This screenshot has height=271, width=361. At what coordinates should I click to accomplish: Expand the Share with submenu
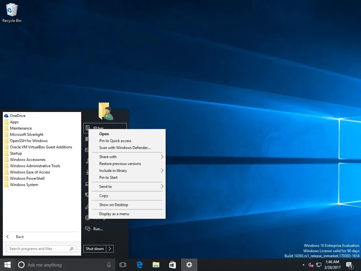[108, 157]
